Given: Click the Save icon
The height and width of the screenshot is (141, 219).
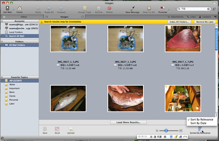Looking at the screenshot, I should coord(45,129).
